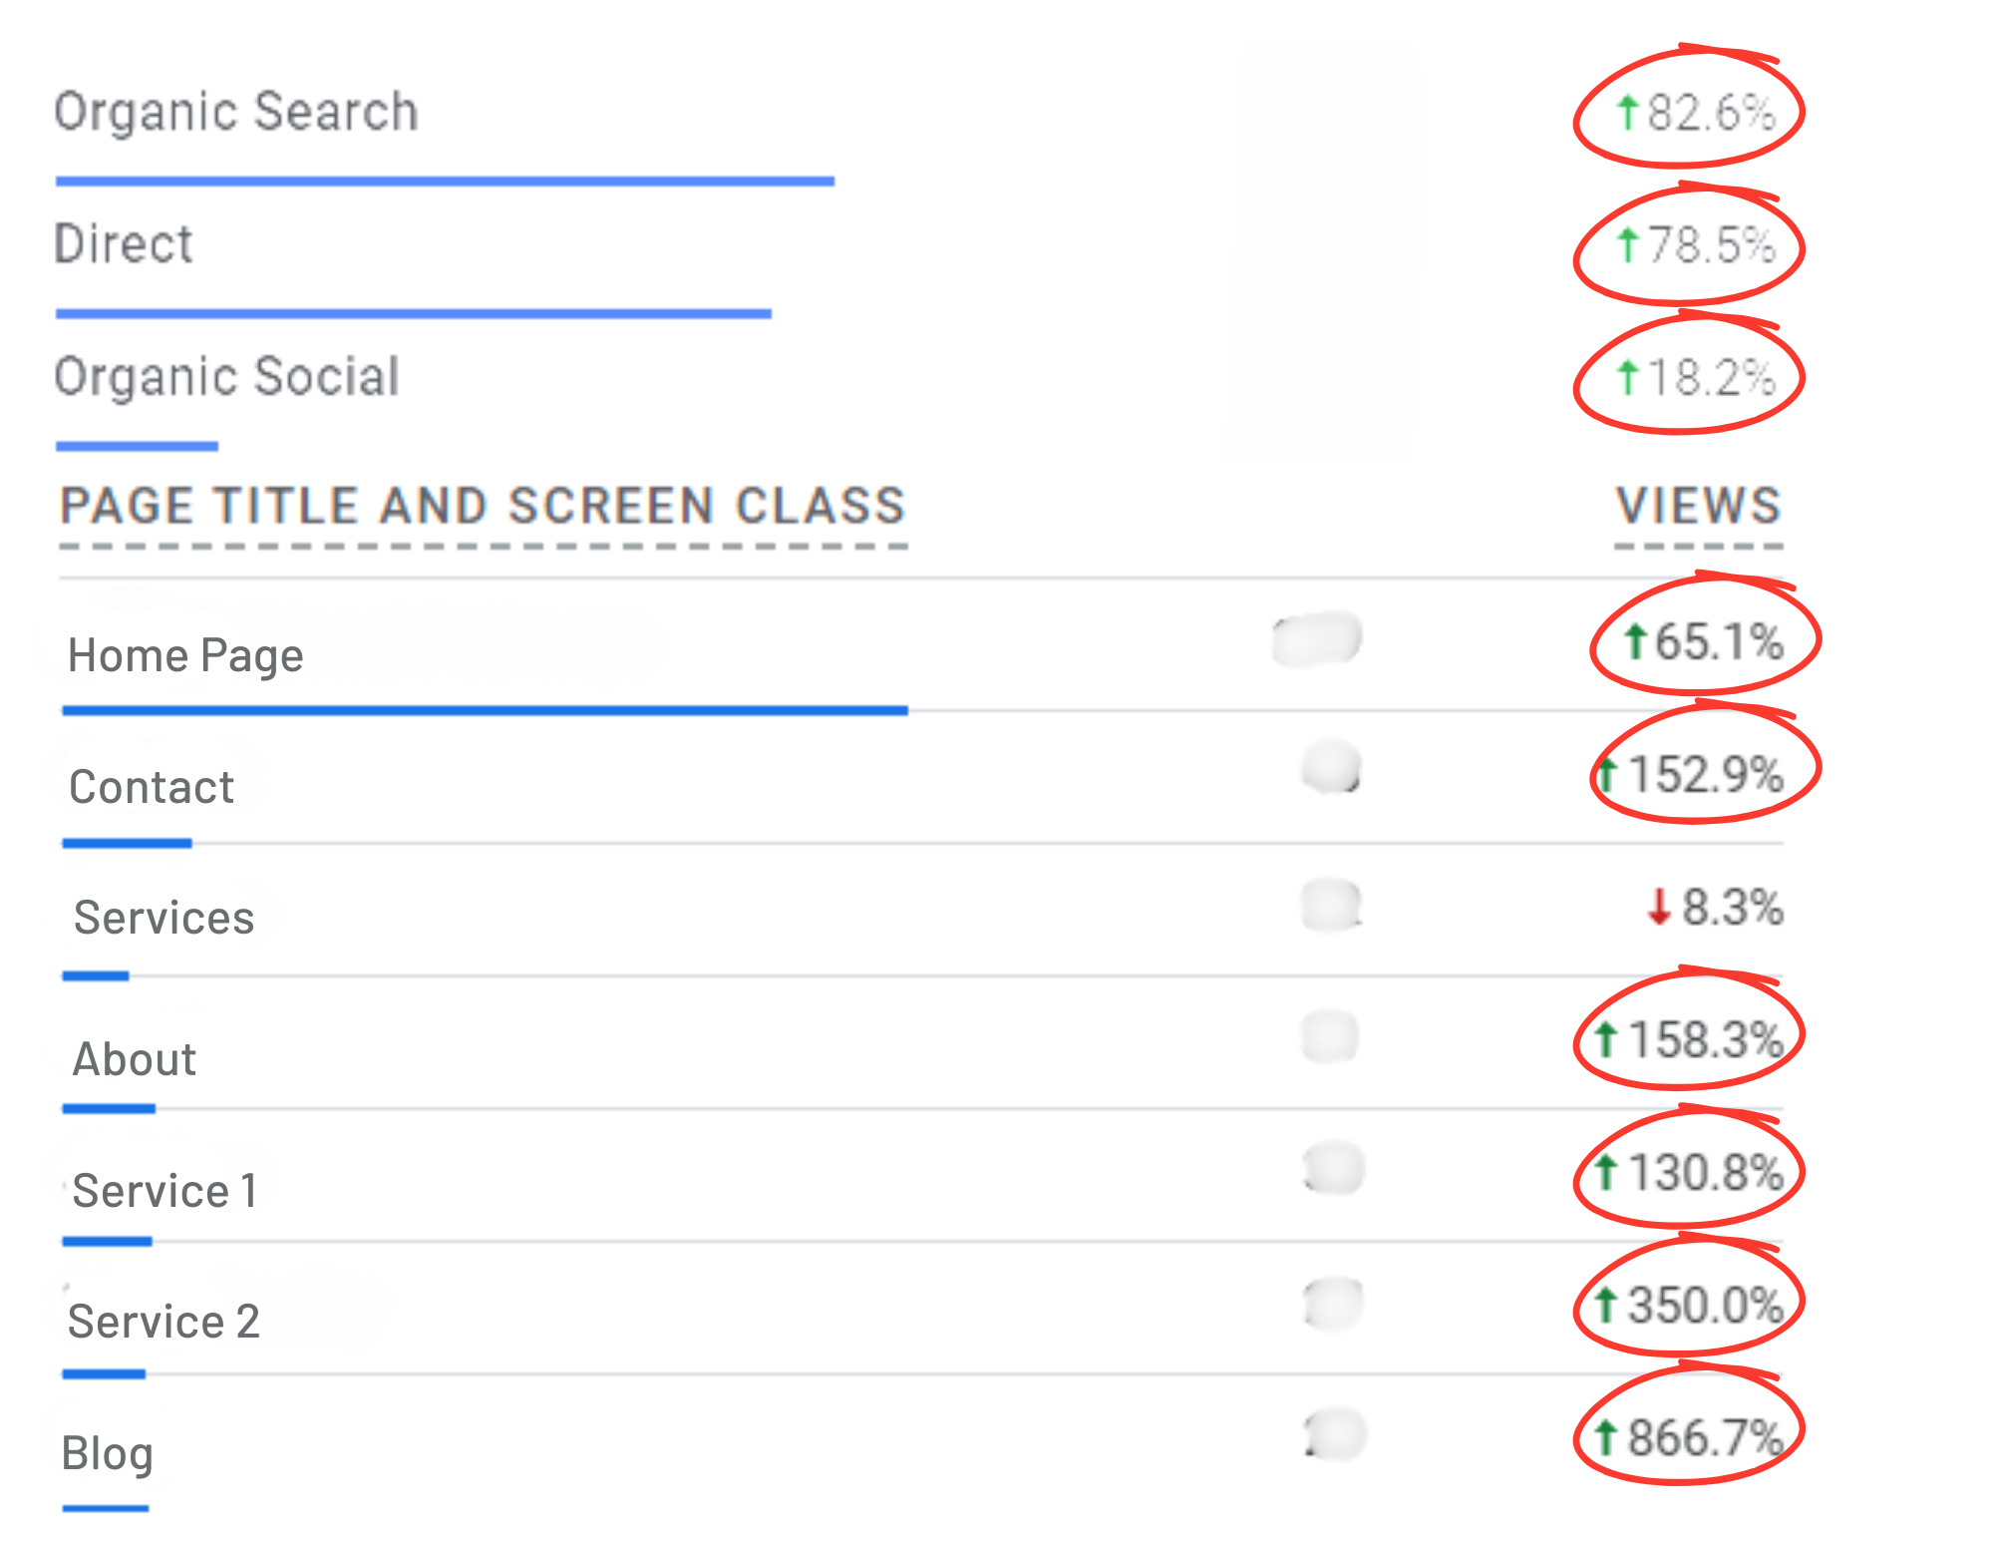Image resolution: width=1994 pixels, height=1541 pixels.
Task: Open the Service 2 page row
Action: coord(164,1322)
